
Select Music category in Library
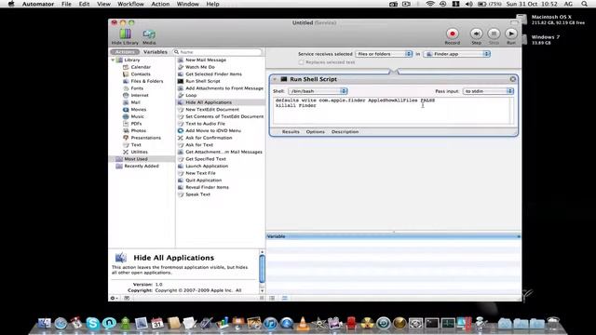coord(137,116)
